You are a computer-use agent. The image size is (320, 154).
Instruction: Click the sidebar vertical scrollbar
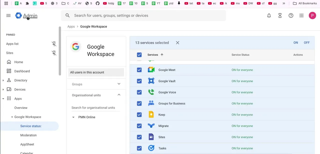pos(60,51)
